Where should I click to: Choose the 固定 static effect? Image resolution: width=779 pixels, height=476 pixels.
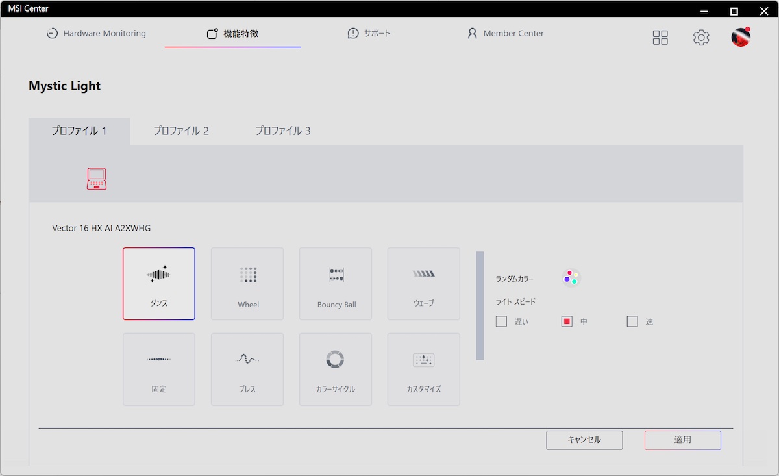click(x=159, y=370)
